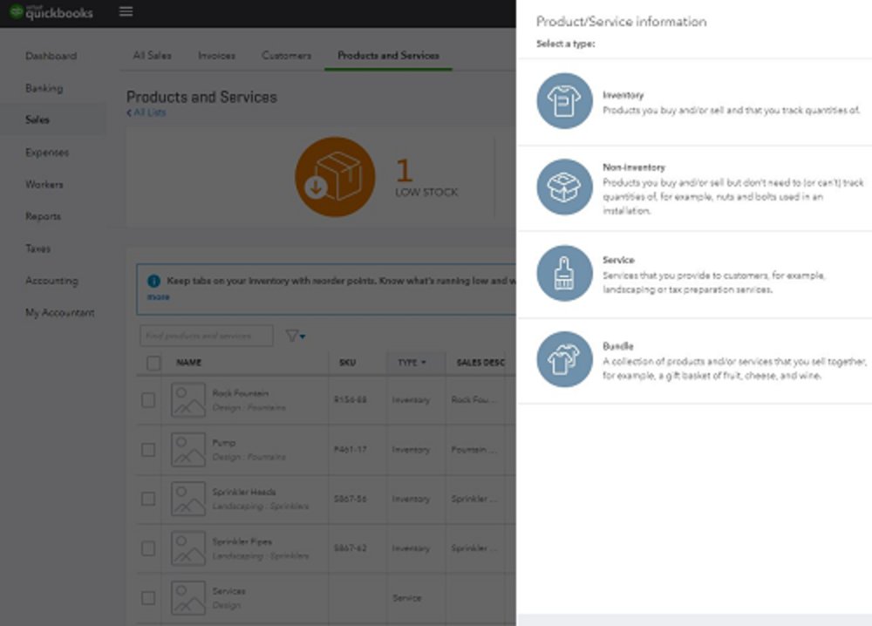Click the SALES DESC column header
872x626 pixels.
(480, 363)
